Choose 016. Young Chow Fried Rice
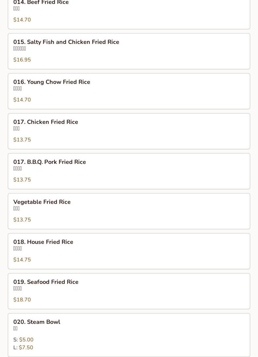This screenshot has height=357, width=258. pos(52,82)
